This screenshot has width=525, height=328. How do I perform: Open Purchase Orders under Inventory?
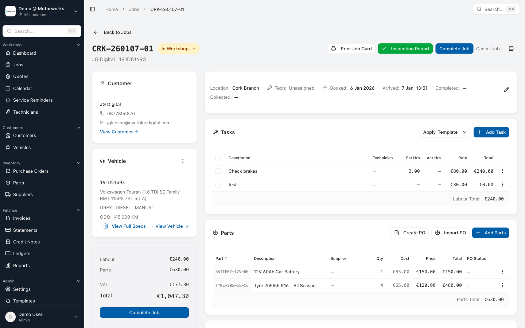[x=31, y=171]
